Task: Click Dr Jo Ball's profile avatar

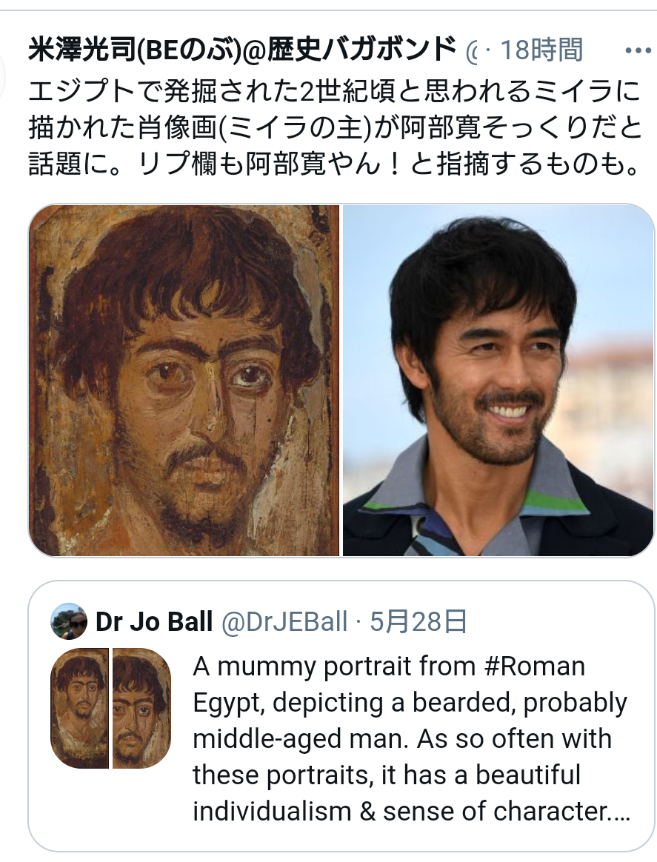Action: coord(69,621)
